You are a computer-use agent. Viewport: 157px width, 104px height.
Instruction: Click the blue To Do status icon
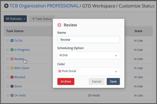tap(12, 41)
